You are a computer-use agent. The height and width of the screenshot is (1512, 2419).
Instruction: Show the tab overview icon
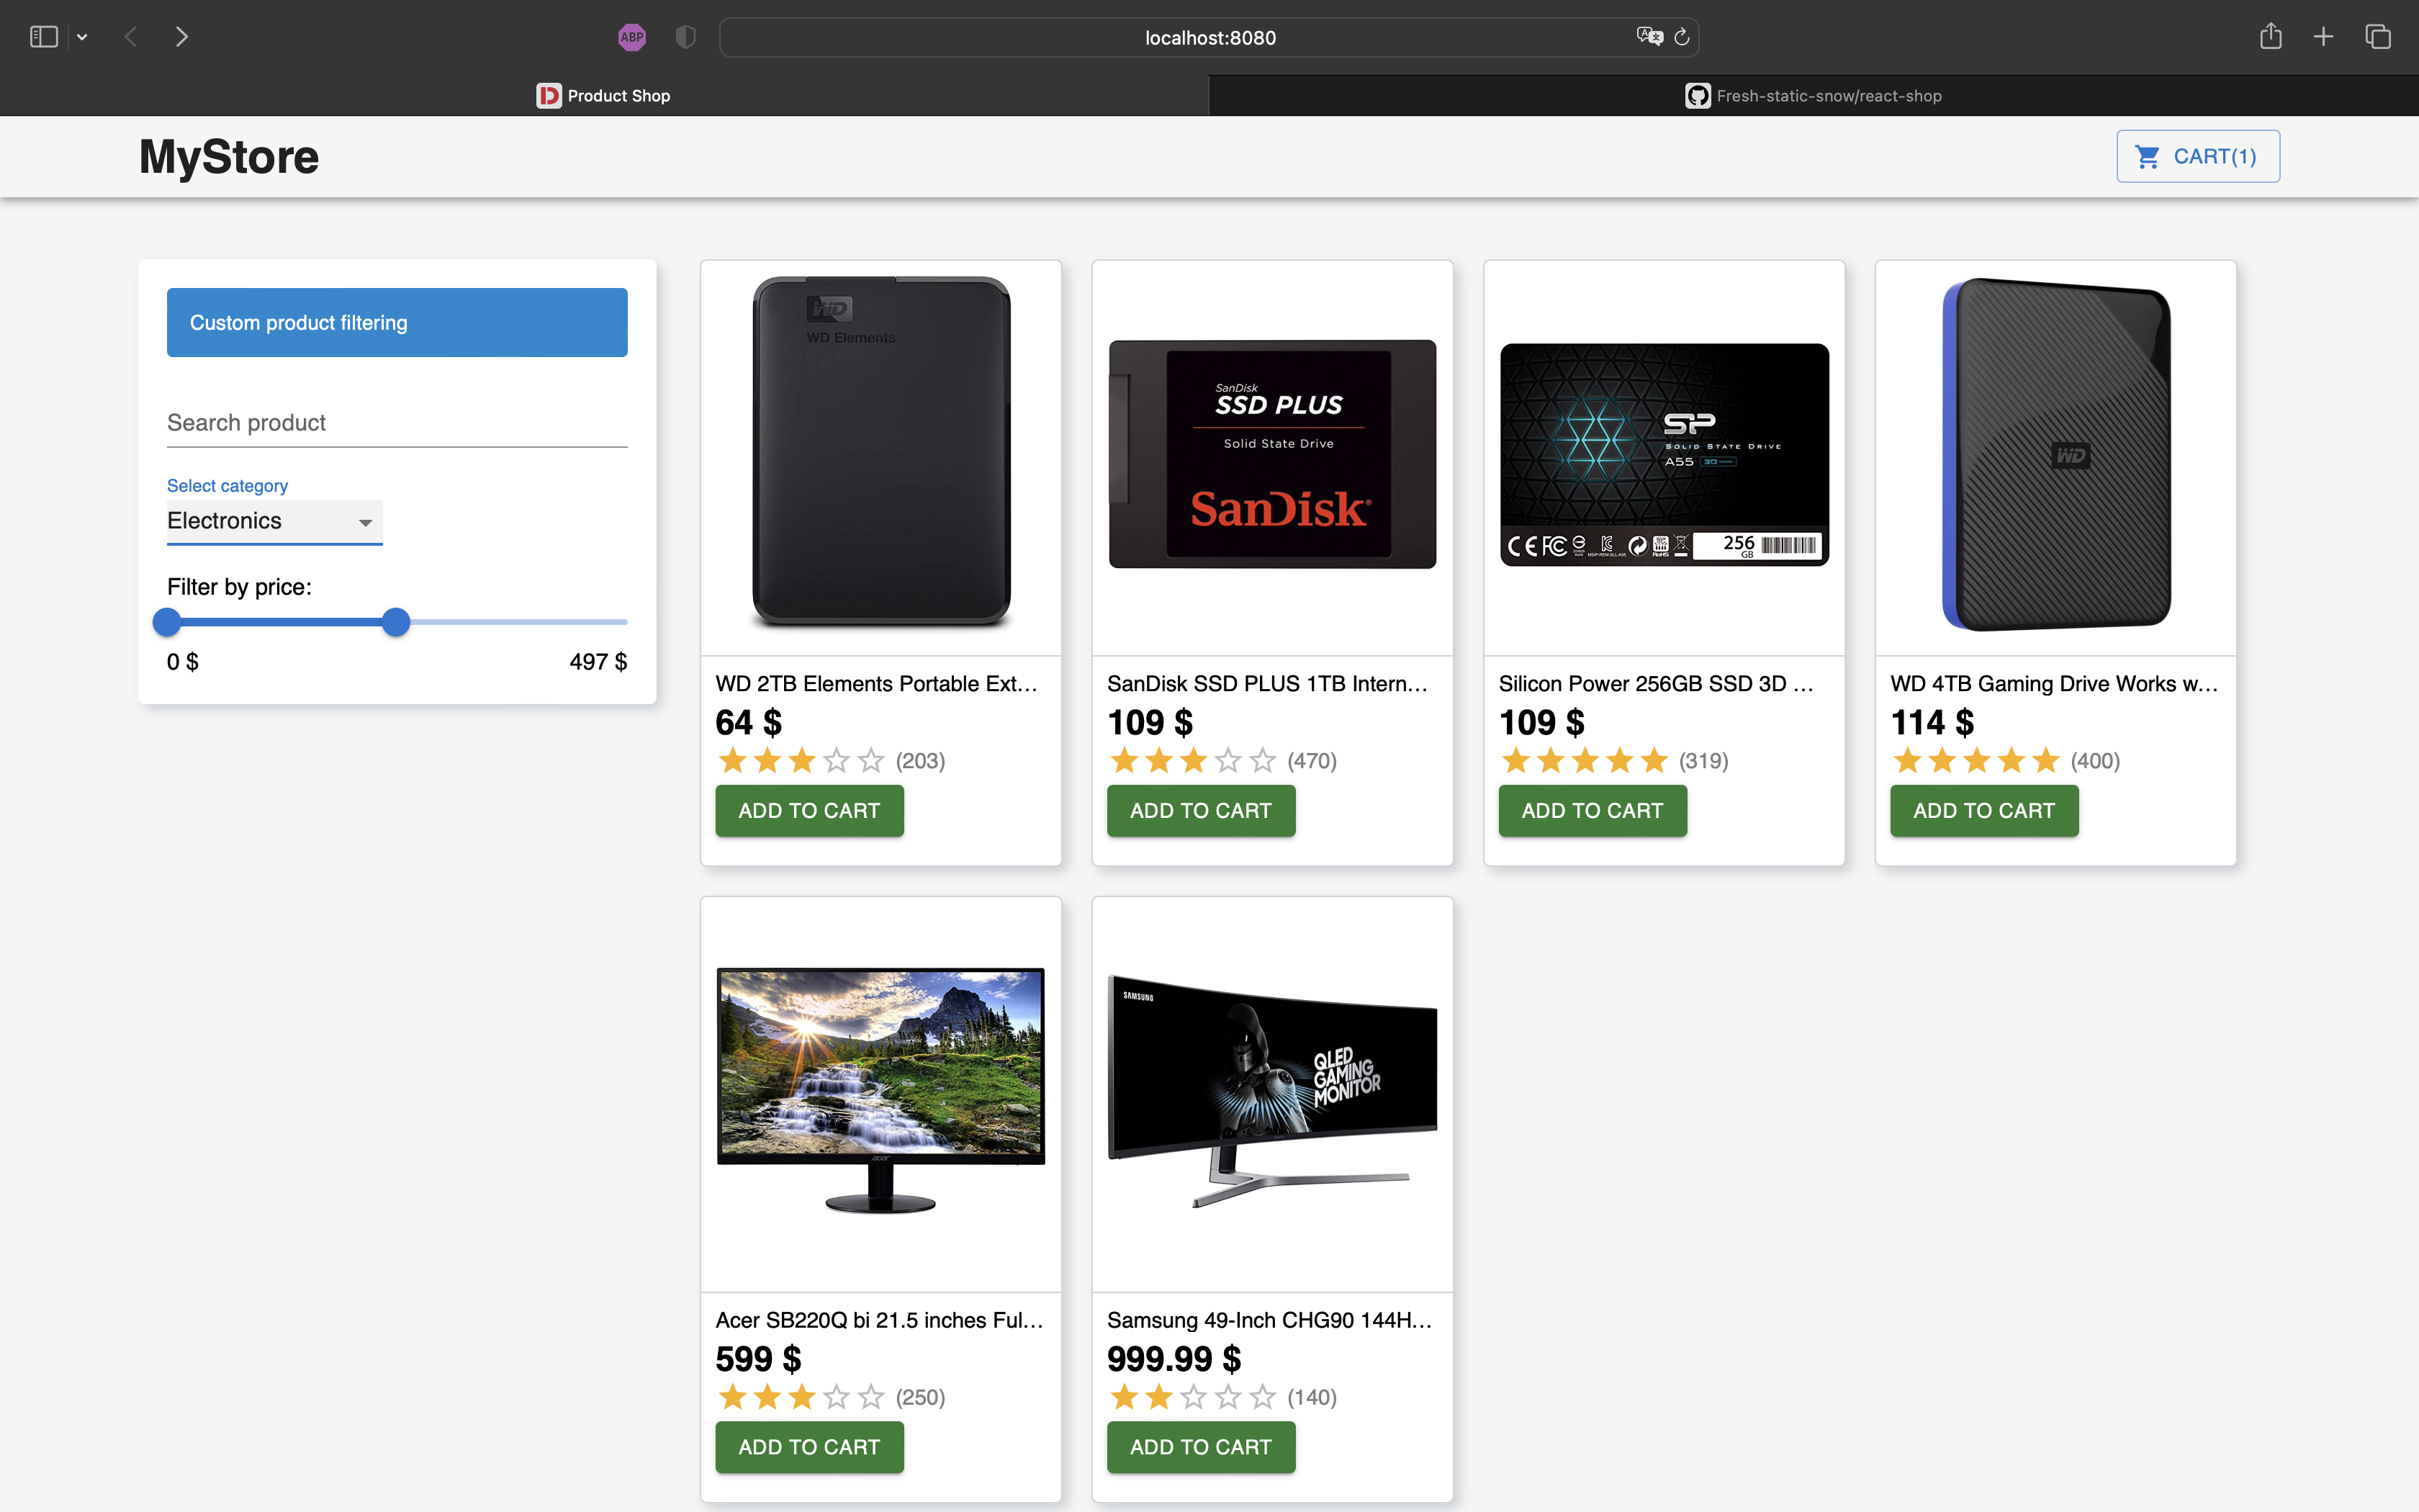(2377, 37)
